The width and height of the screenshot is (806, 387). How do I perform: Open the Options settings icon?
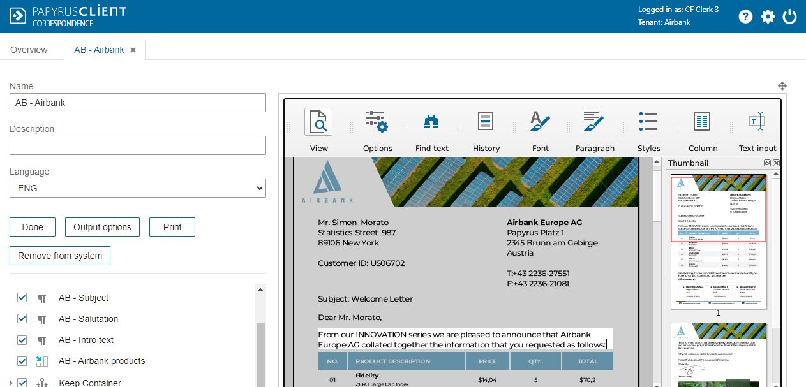[377, 122]
